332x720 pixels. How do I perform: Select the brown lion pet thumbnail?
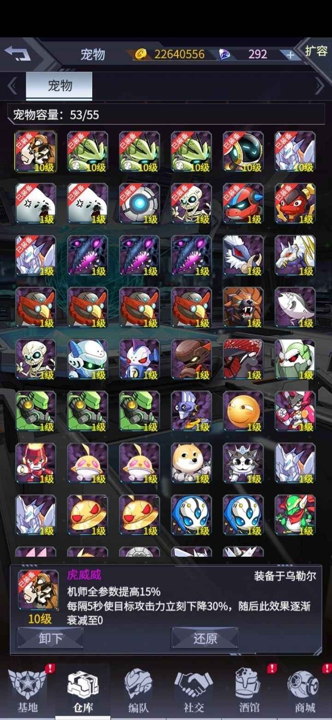(x=243, y=307)
